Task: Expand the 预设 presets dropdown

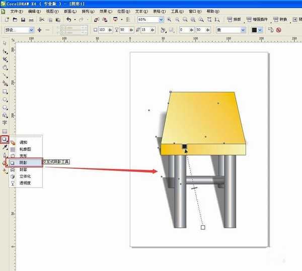Action: click(31, 30)
